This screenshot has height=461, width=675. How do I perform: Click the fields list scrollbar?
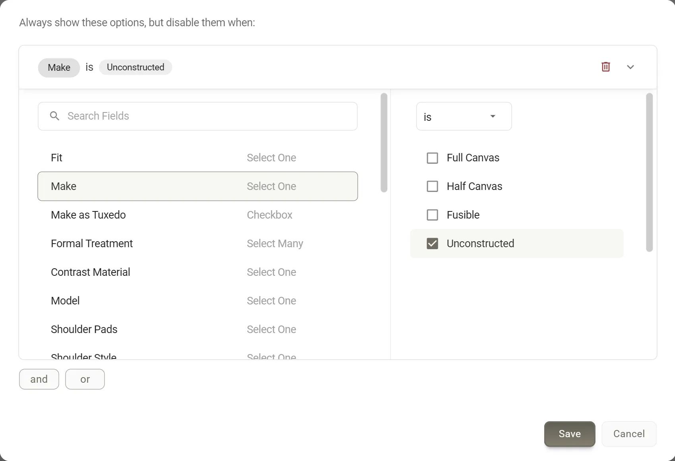point(384,143)
